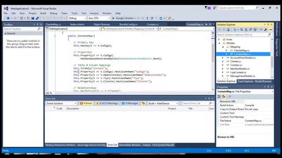Select Cliente.cs in Solution Explorer
This screenshot has height=158, width=282.
click(236, 61)
